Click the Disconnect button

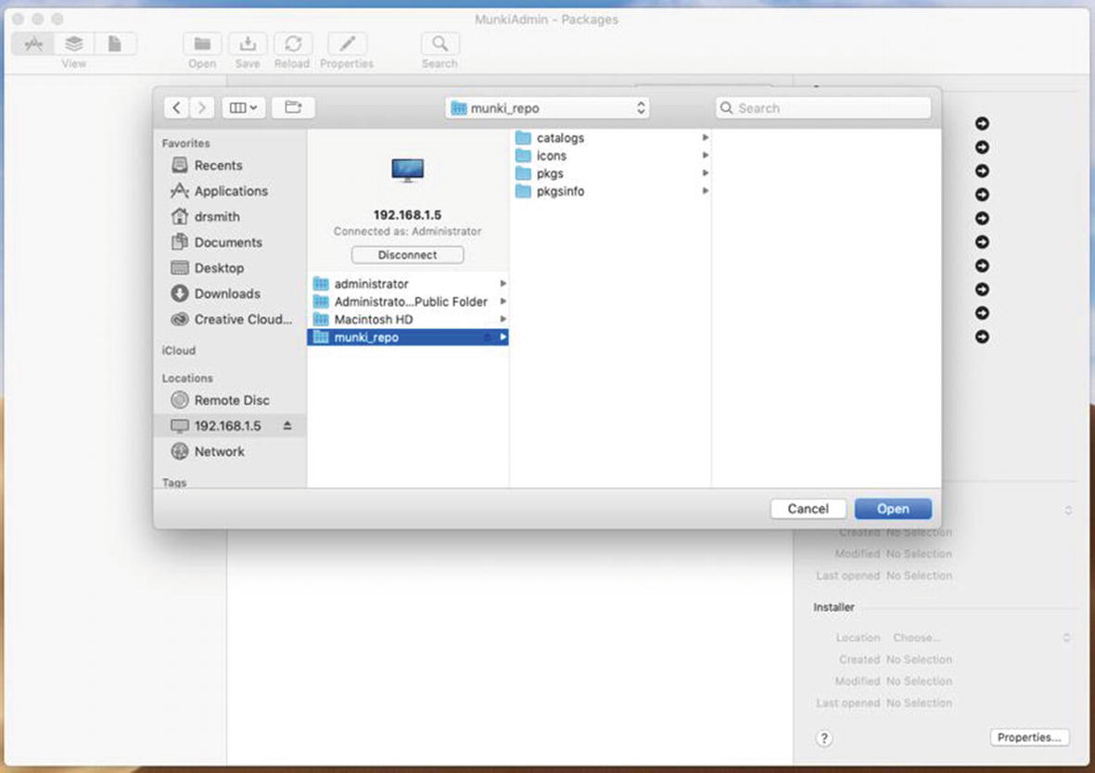[x=408, y=255]
